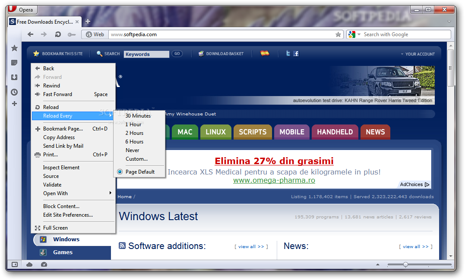
Task: Open the Your Account dropdown
Action: 418,54
